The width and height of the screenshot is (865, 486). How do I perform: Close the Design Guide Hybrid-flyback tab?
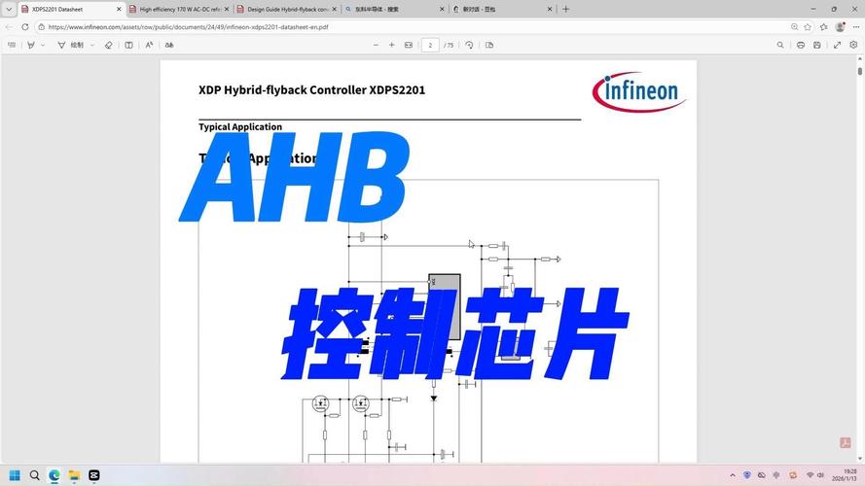[335, 10]
